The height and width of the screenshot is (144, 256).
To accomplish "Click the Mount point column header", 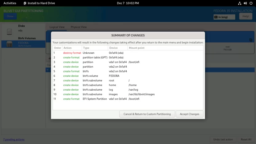I will [165, 48].
